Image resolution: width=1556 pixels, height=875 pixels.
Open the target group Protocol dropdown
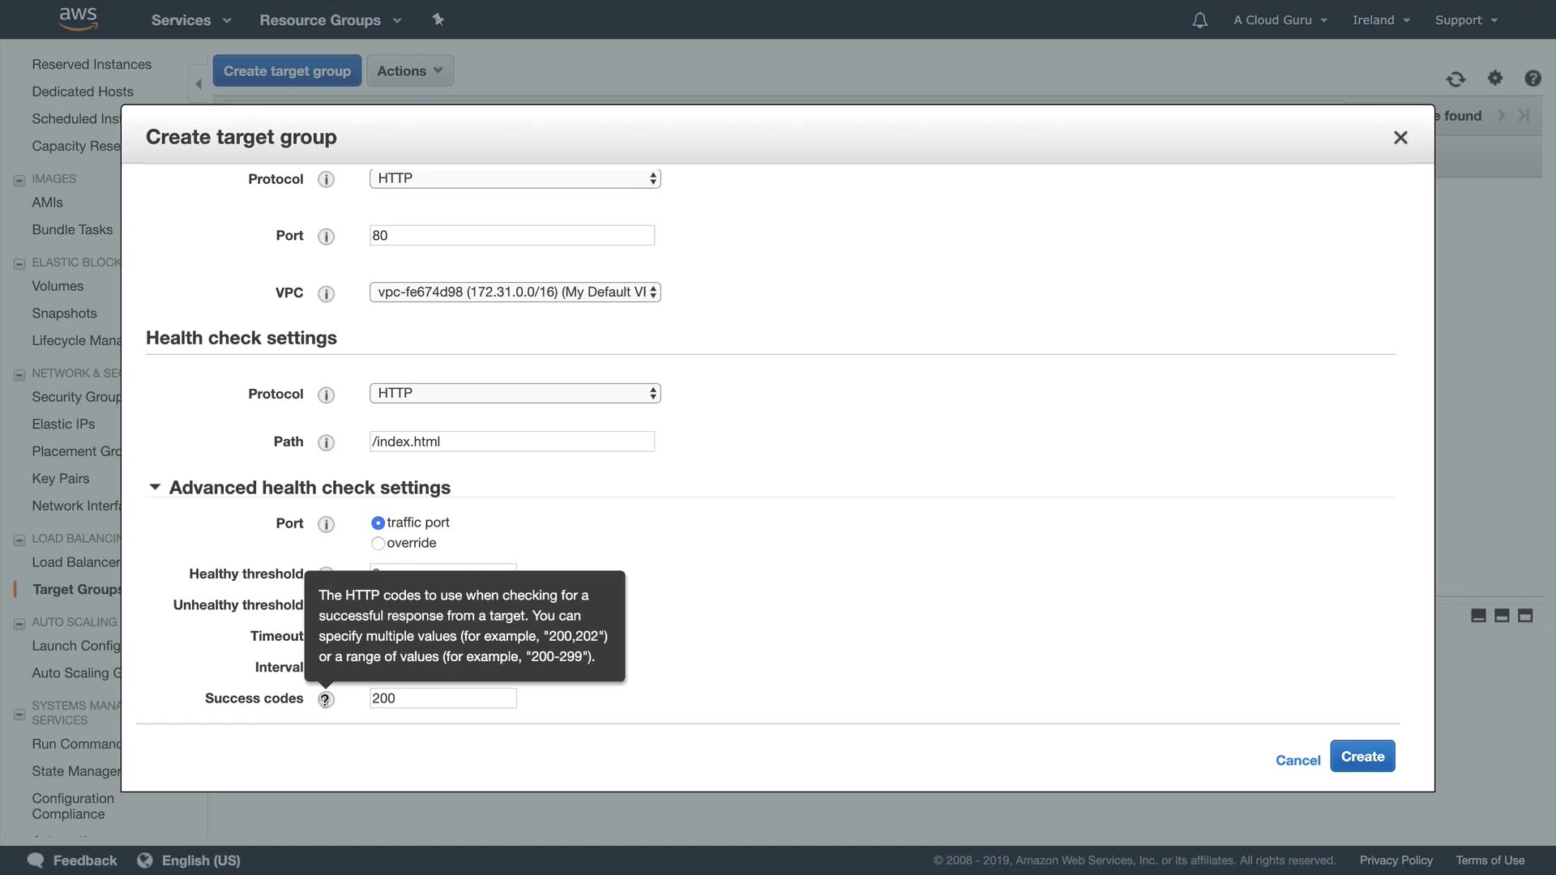point(515,178)
